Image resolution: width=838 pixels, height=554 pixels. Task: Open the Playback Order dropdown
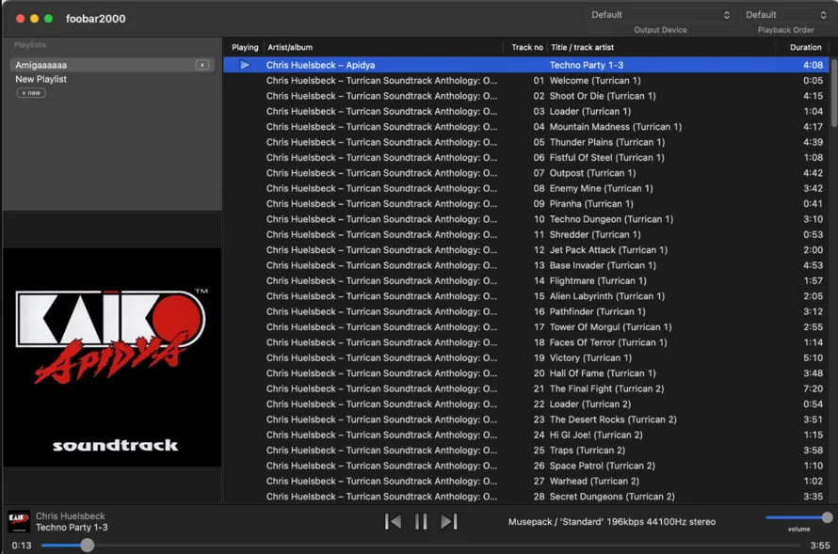tap(785, 15)
